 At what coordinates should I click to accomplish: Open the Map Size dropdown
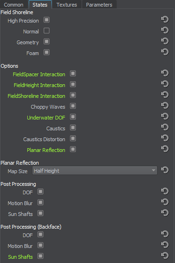coord(95,170)
